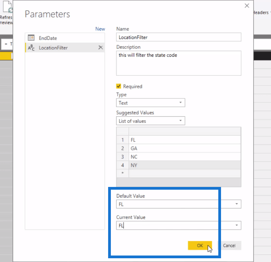The width and height of the screenshot is (271, 262).
Task: Click the Default Value field showing FL
Action: click(x=179, y=204)
